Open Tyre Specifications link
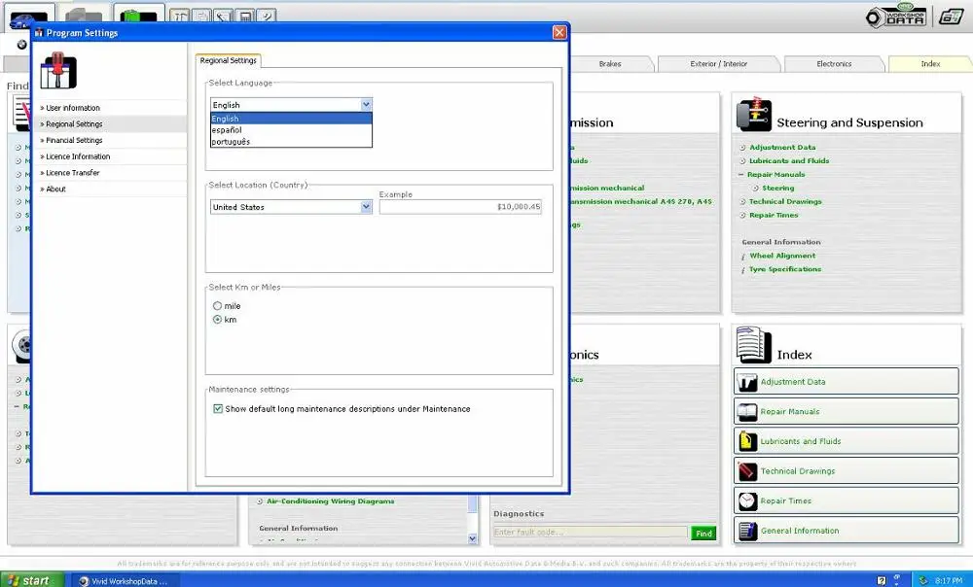Image resolution: width=973 pixels, height=587 pixels. coord(785,269)
